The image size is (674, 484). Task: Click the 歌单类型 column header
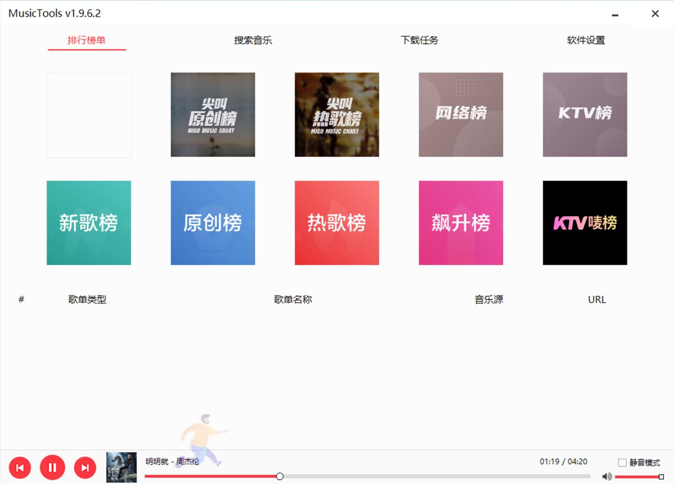click(87, 299)
